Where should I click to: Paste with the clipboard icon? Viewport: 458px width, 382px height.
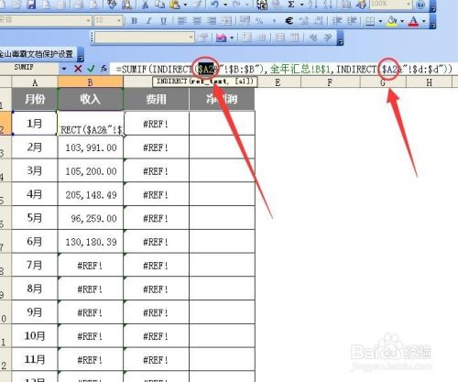click(x=175, y=5)
